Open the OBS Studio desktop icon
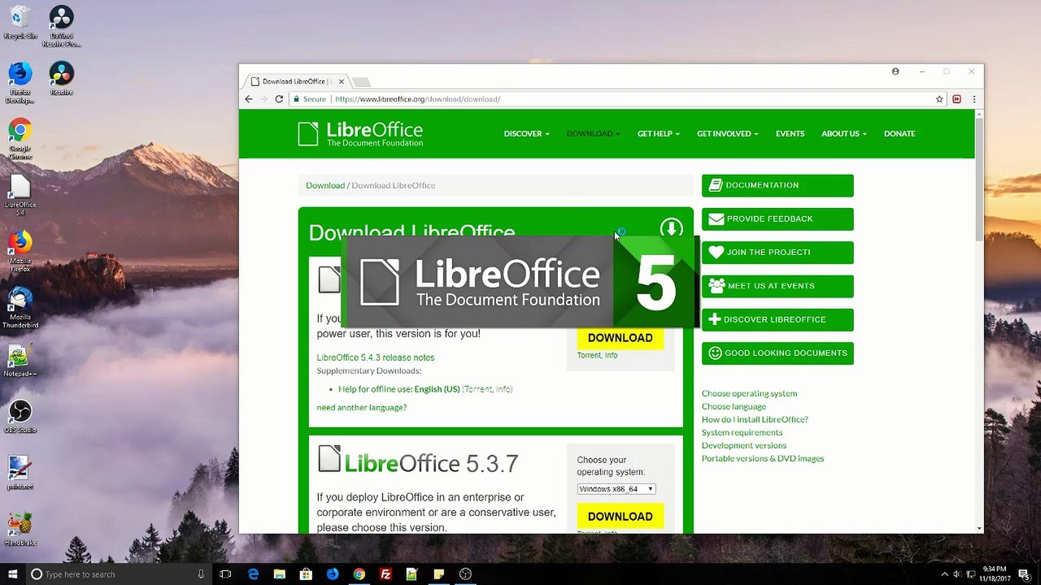 point(20,417)
